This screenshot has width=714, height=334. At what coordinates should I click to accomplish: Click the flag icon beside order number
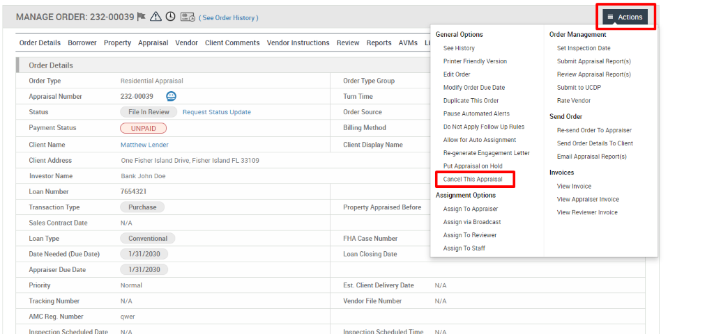click(142, 17)
